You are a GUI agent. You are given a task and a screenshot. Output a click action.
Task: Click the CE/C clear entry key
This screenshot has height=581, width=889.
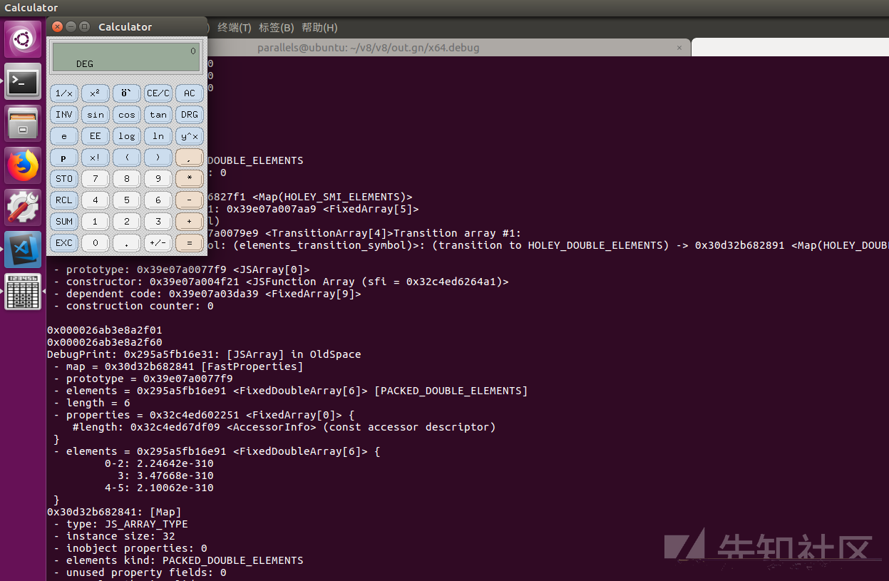coord(158,93)
